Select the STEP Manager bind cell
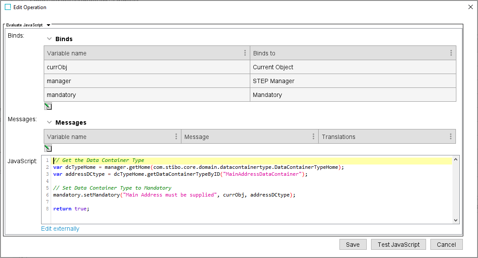Image resolution: width=478 pixels, height=258 pixels. 352,81
